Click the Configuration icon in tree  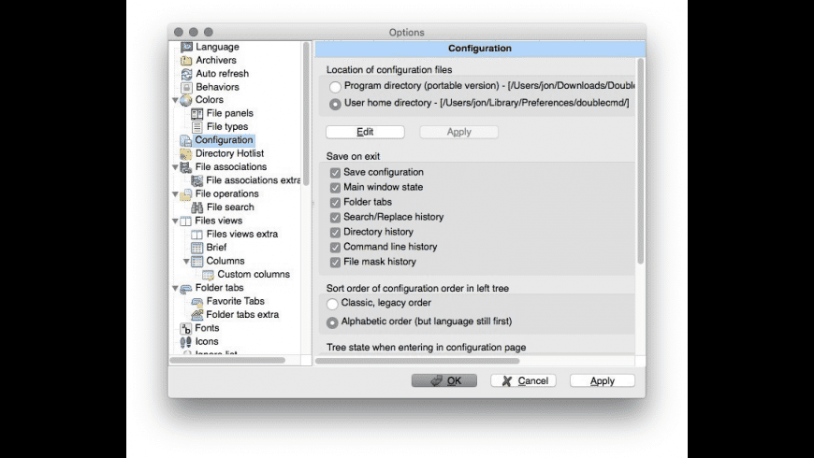click(186, 140)
